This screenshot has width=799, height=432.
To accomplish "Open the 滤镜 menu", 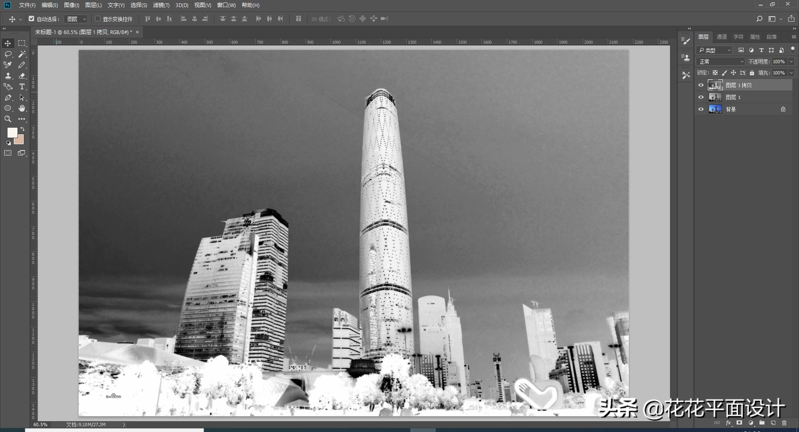I will (x=161, y=5).
